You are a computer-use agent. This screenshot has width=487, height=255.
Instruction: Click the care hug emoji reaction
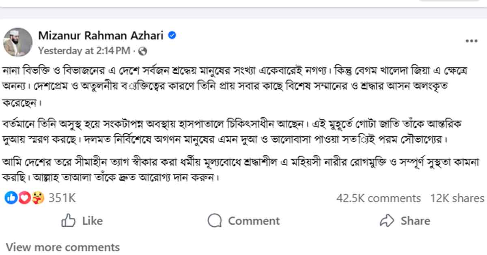point(38,198)
